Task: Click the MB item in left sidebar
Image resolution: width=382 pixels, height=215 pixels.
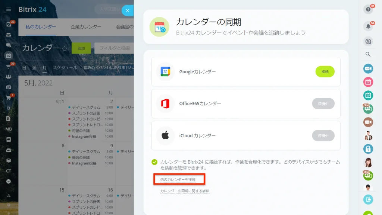Action: point(9,129)
